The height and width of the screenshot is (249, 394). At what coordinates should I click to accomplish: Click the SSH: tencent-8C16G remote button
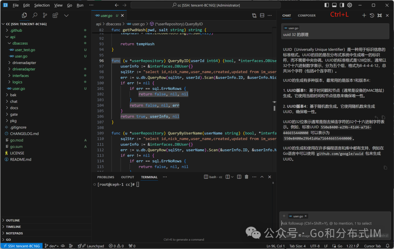(x=21, y=246)
